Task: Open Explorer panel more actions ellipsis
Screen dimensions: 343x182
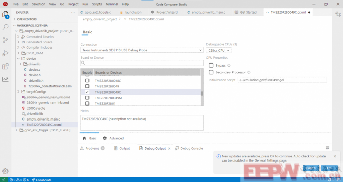Action: tap(73, 12)
